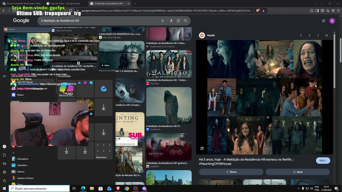Image resolution: width=342 pixels, height=192 pixels.
Task: Open the browser extensions puzzle icon
Action: point(312,11)
